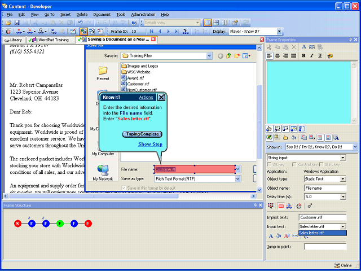Click the green checkmark bubble icon
This screenshot has height=271, width=361.
269,138
